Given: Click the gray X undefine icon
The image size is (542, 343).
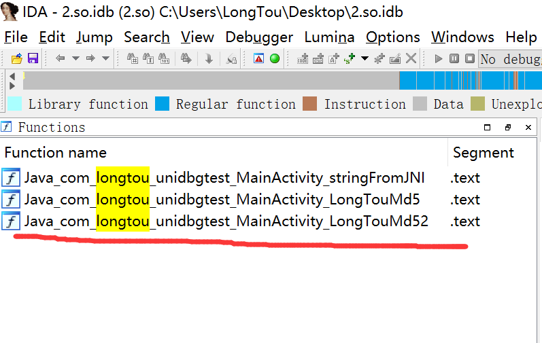Looking at the screenshot, I should pos(411,58).
